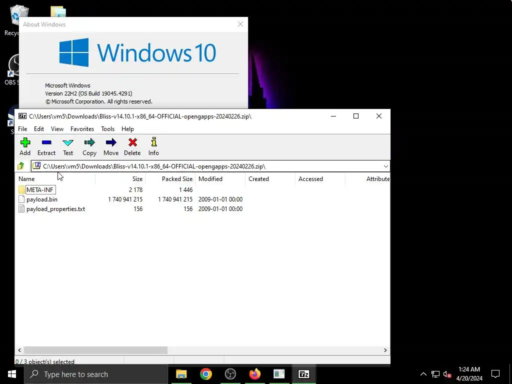Click the 7-Zip taskbar icon
The width and height of the screenshot is (512, 384).
[x=303, y=374]
